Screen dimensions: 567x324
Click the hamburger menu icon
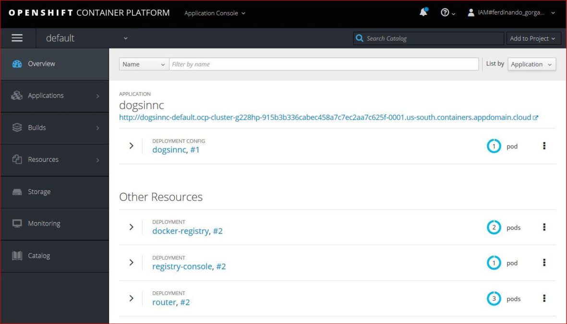[x=17, y=38]
